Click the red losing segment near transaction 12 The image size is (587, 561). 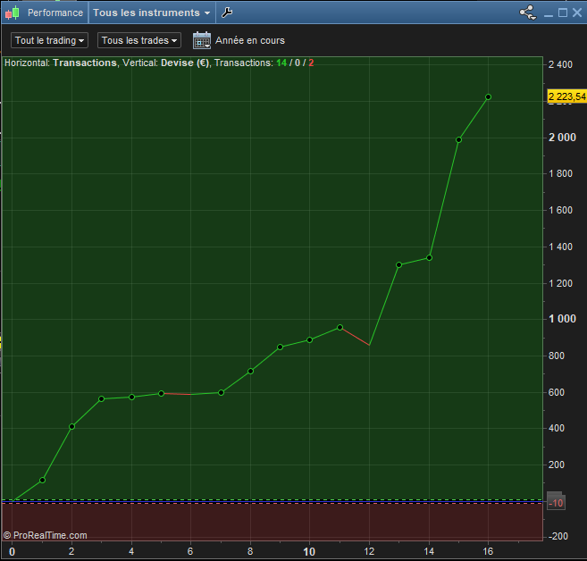355,336
